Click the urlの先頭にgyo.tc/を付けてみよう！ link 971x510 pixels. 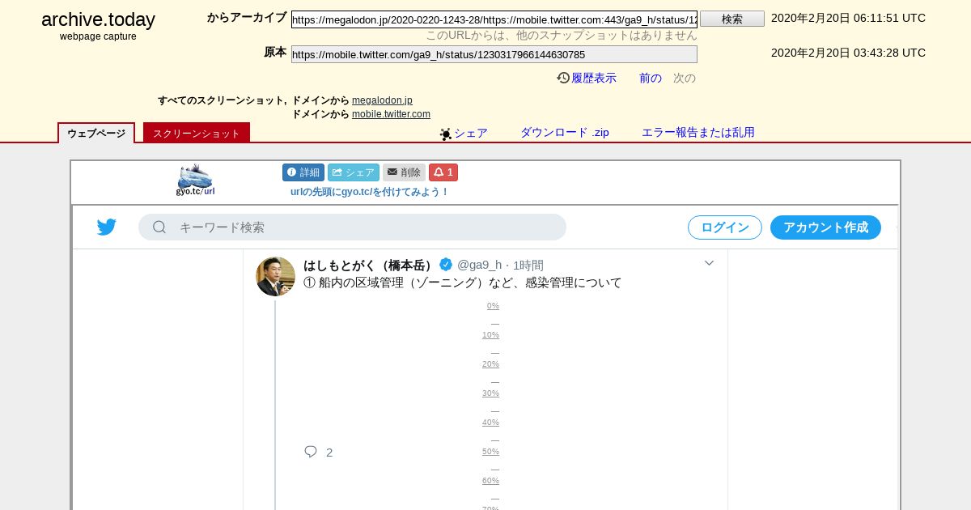click(370, 192)
